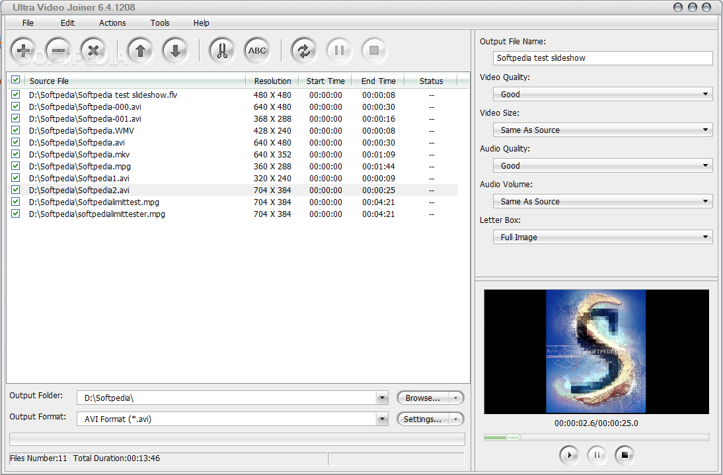
Task: Select row D:\Softpedia\Softpedia.mkv
Action: click(233, 154)
